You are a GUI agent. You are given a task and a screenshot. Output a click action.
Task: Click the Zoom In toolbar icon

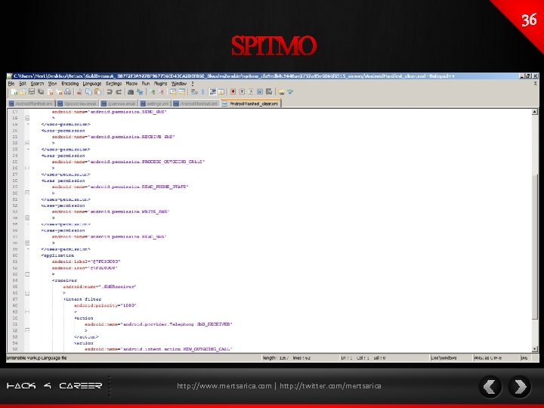click(x=153, y=92)
